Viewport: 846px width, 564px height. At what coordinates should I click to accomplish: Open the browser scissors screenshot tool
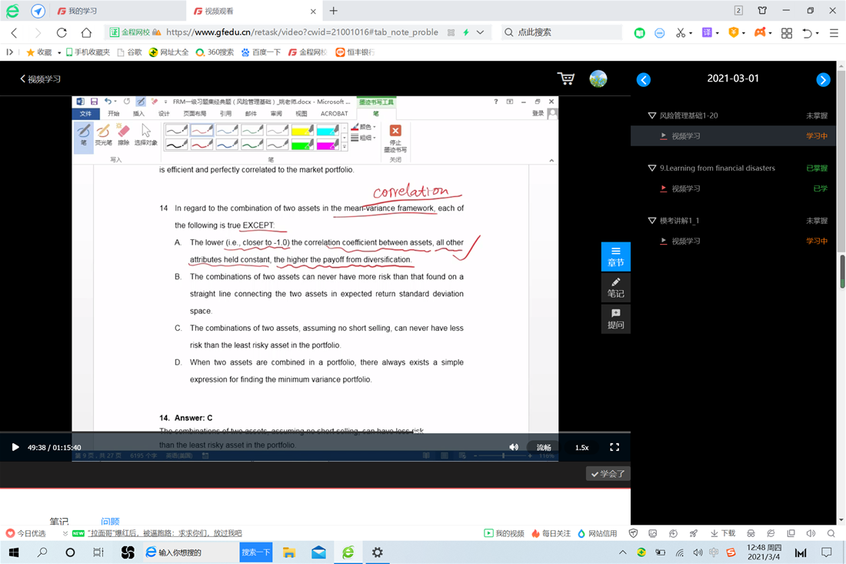pyautogui.click(x=681, y=32)
